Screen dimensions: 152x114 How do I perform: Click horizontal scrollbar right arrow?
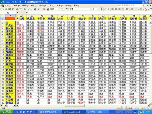coord(148,105)
